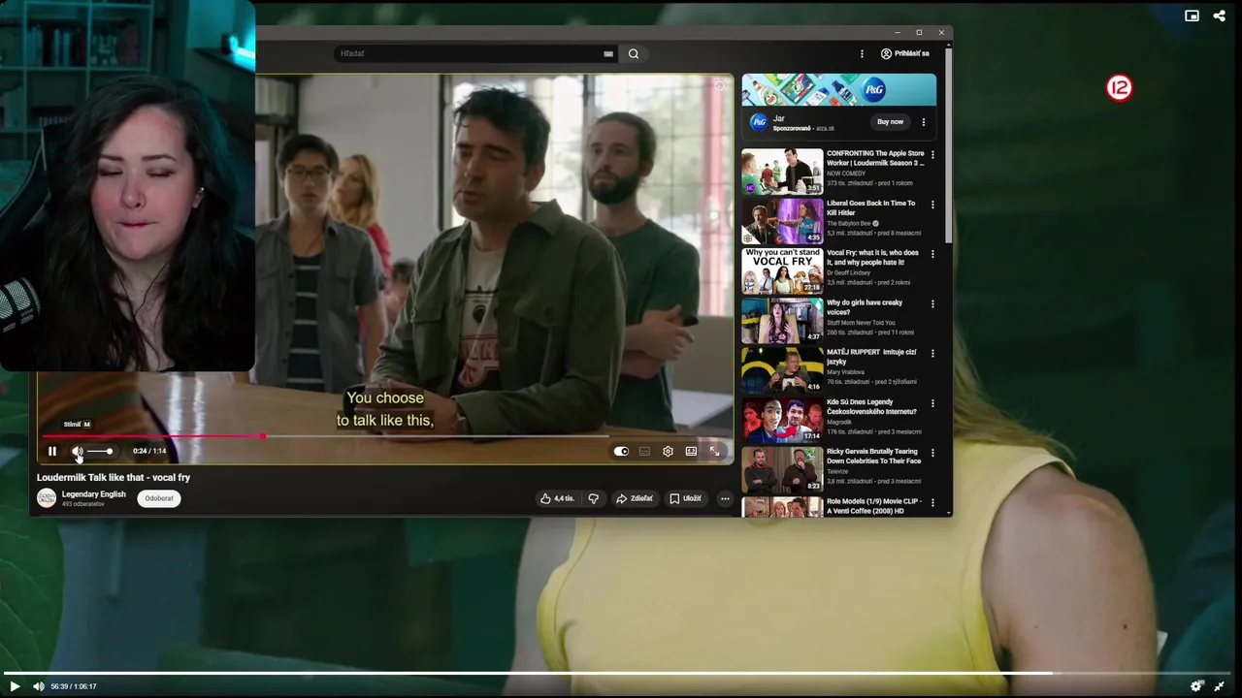Click the sidebar scrollbar in browser window
The height and width of the screenshot is (698, 1242).
948,145
